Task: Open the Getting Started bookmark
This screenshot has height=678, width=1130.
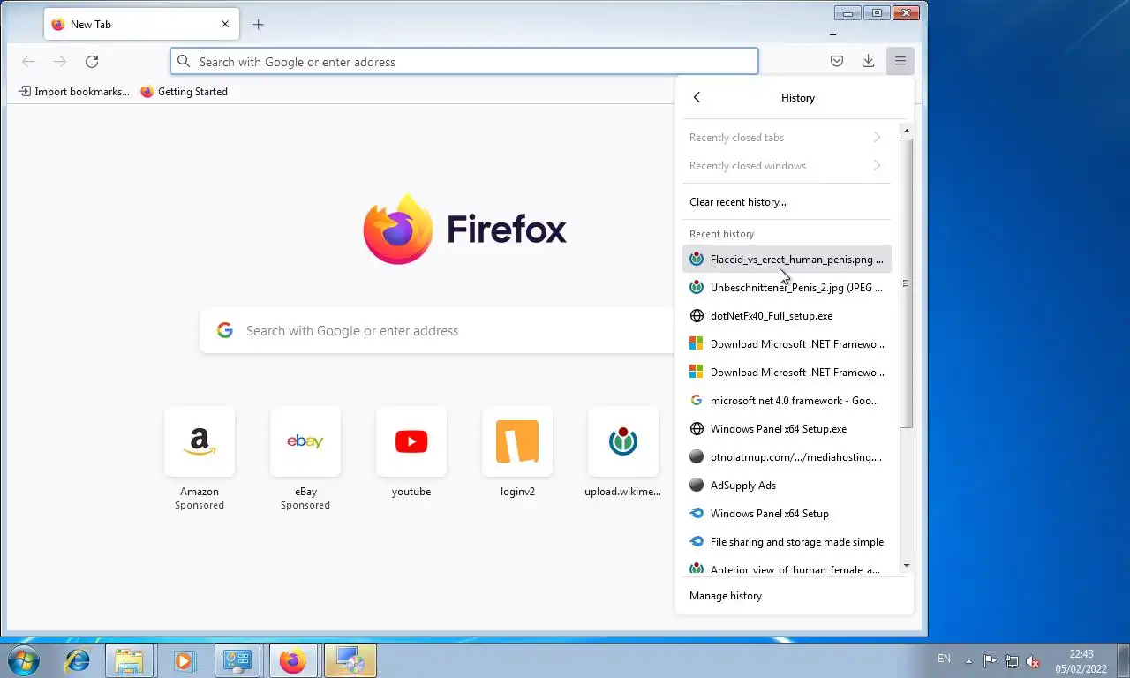Action: pyautogui.click(x=184, y=92)
